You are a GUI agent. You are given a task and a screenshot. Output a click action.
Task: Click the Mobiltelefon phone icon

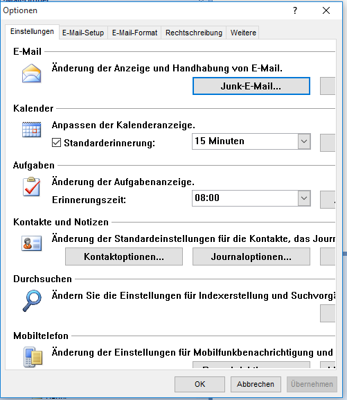click(33, 357)
